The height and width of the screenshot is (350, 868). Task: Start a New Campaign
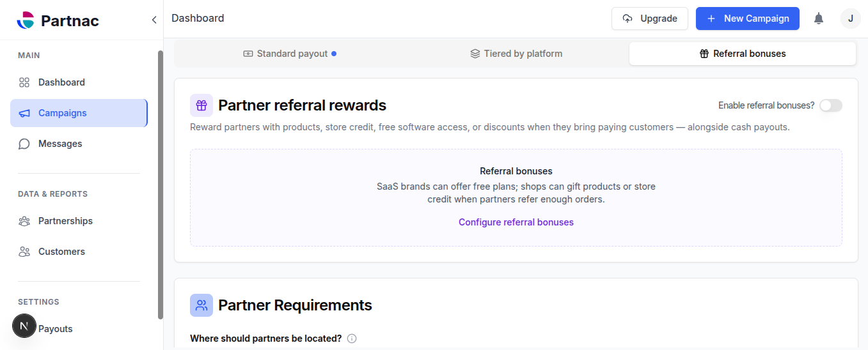coord(747,19)
